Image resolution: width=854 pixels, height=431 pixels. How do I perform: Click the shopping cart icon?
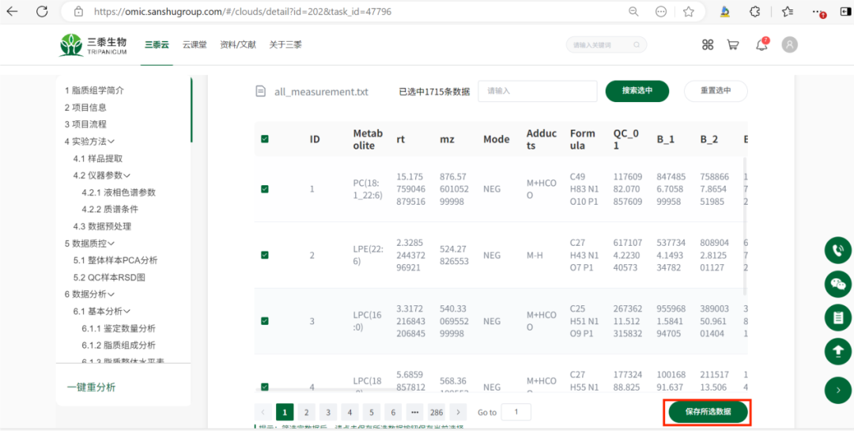point(733,45)
